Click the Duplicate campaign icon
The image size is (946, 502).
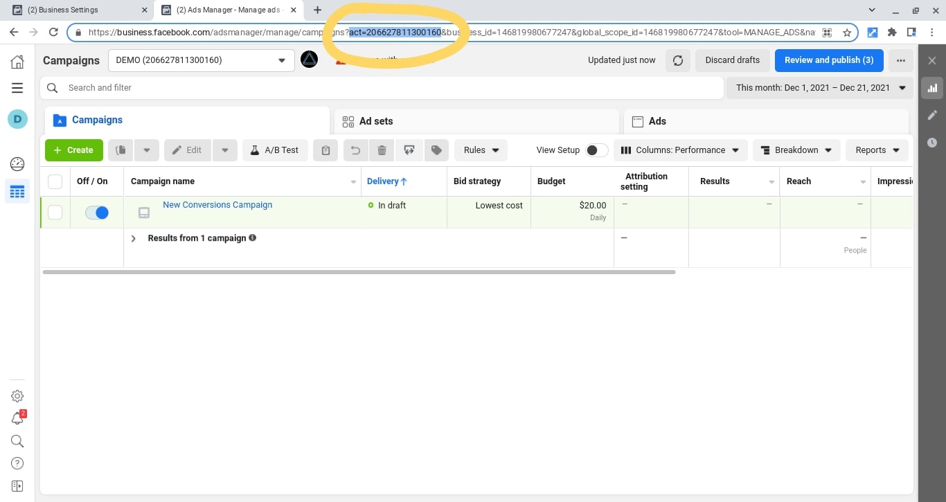[x=121, y=150]
